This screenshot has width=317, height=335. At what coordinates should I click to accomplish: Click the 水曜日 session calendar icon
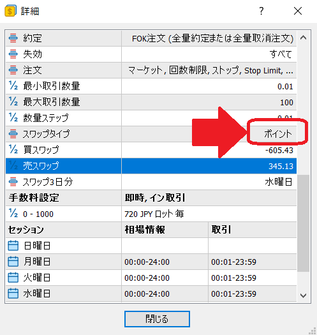13,294
